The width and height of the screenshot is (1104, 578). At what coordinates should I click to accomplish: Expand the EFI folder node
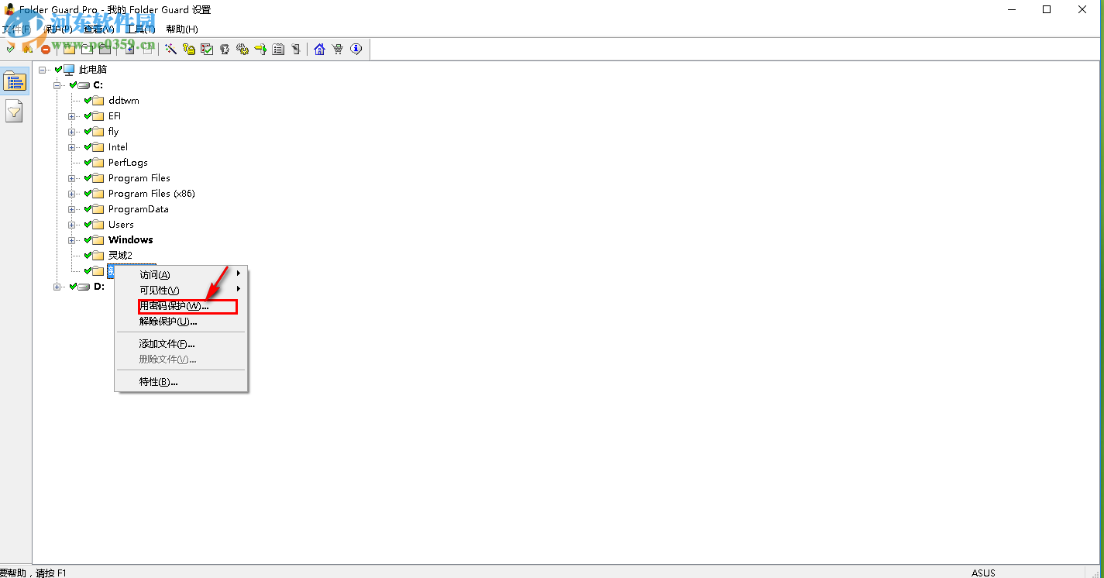pyautogui.click(x=72, y=116)
